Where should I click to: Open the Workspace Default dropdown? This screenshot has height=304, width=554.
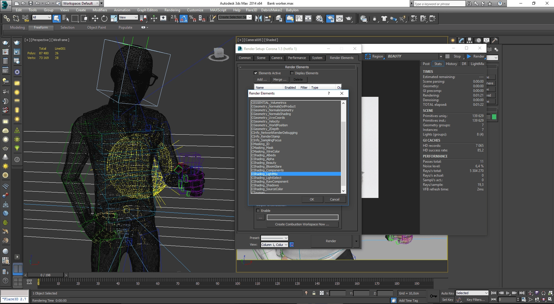81,3
